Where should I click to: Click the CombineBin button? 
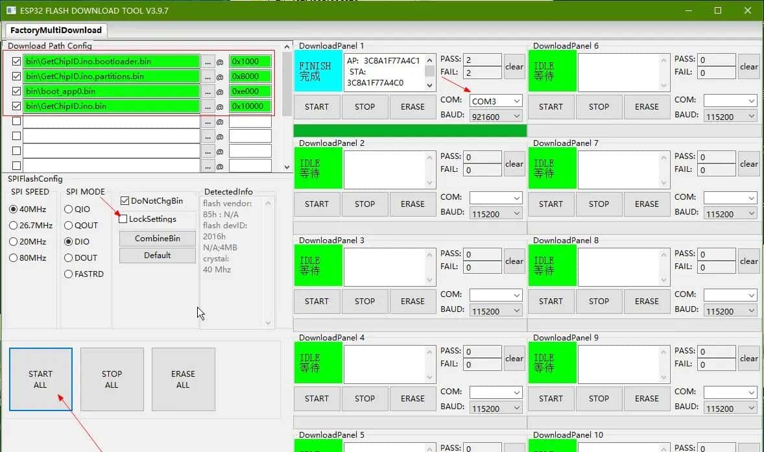pos(157,239)
